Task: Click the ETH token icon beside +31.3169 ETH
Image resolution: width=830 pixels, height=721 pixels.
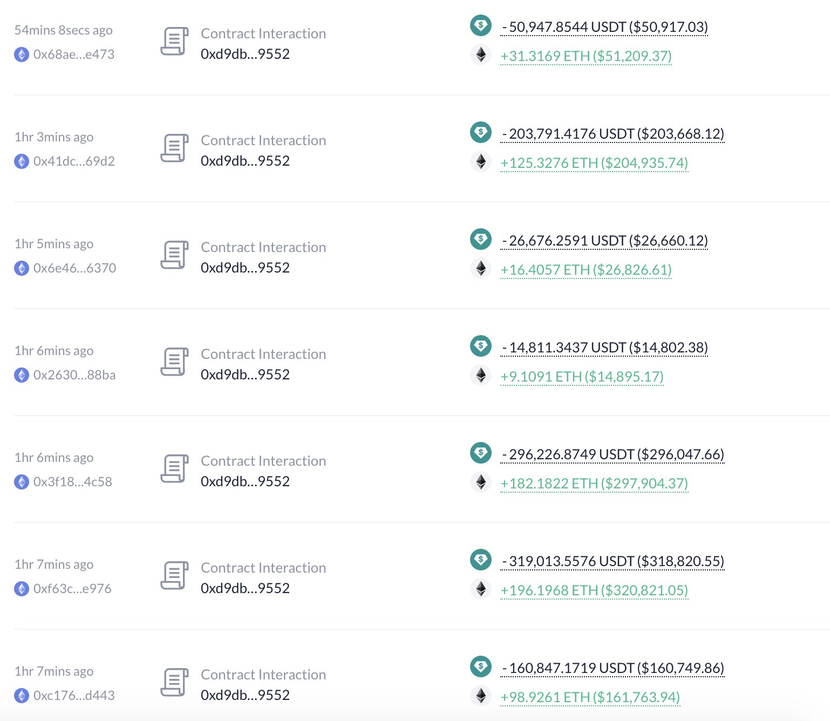Action: 481,55
